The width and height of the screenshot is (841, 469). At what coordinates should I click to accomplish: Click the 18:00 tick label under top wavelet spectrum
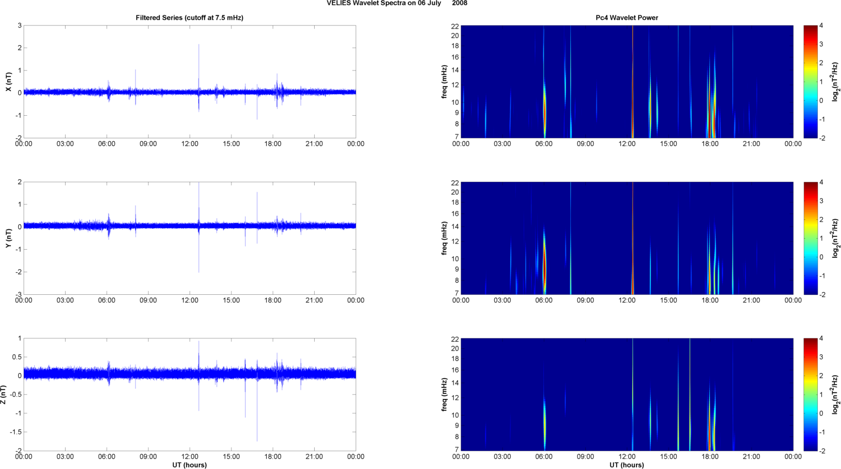pos(710,144)
